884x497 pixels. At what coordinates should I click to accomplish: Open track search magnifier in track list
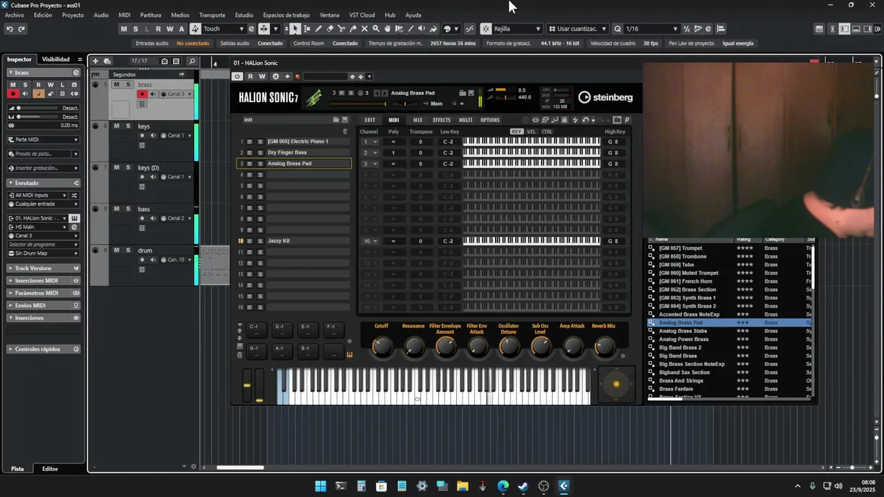click(x=192, y=61)
